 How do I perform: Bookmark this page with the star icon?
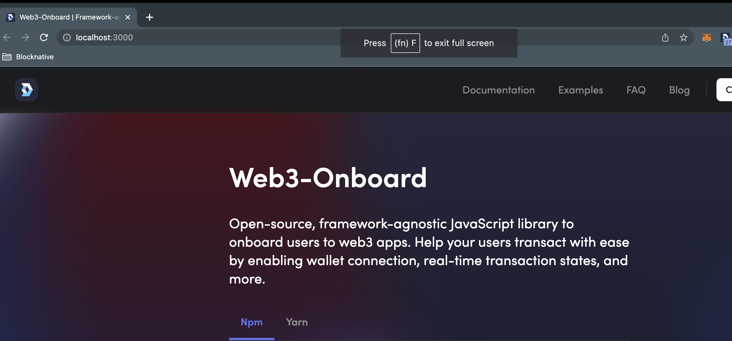pos(683,37)
